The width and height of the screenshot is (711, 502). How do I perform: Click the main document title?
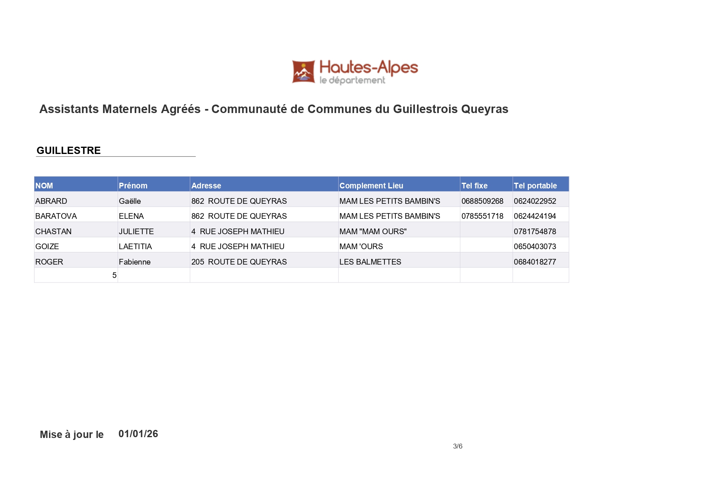(273, 109)
